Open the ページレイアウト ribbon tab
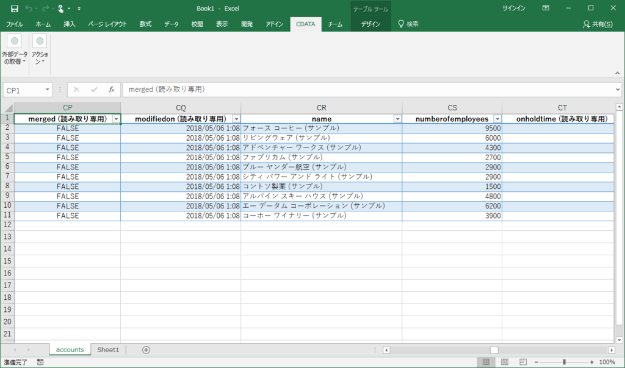Viewport: 625px width, 368px height. [107, 24]
